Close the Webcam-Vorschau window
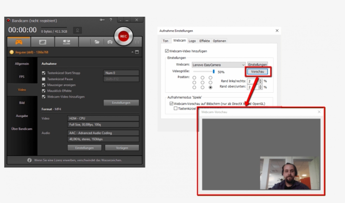Screen dimensions: 345x203 [x=319, y=112]
